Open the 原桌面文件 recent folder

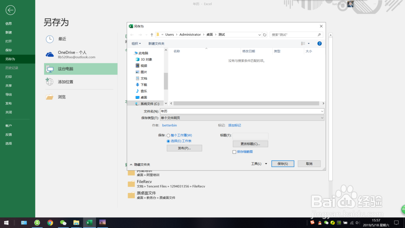click(x=151, y=195)
